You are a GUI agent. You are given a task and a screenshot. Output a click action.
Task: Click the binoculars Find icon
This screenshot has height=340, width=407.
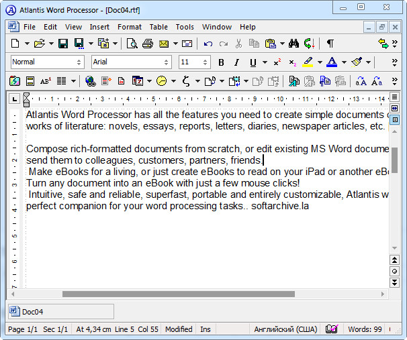[293, 44]
